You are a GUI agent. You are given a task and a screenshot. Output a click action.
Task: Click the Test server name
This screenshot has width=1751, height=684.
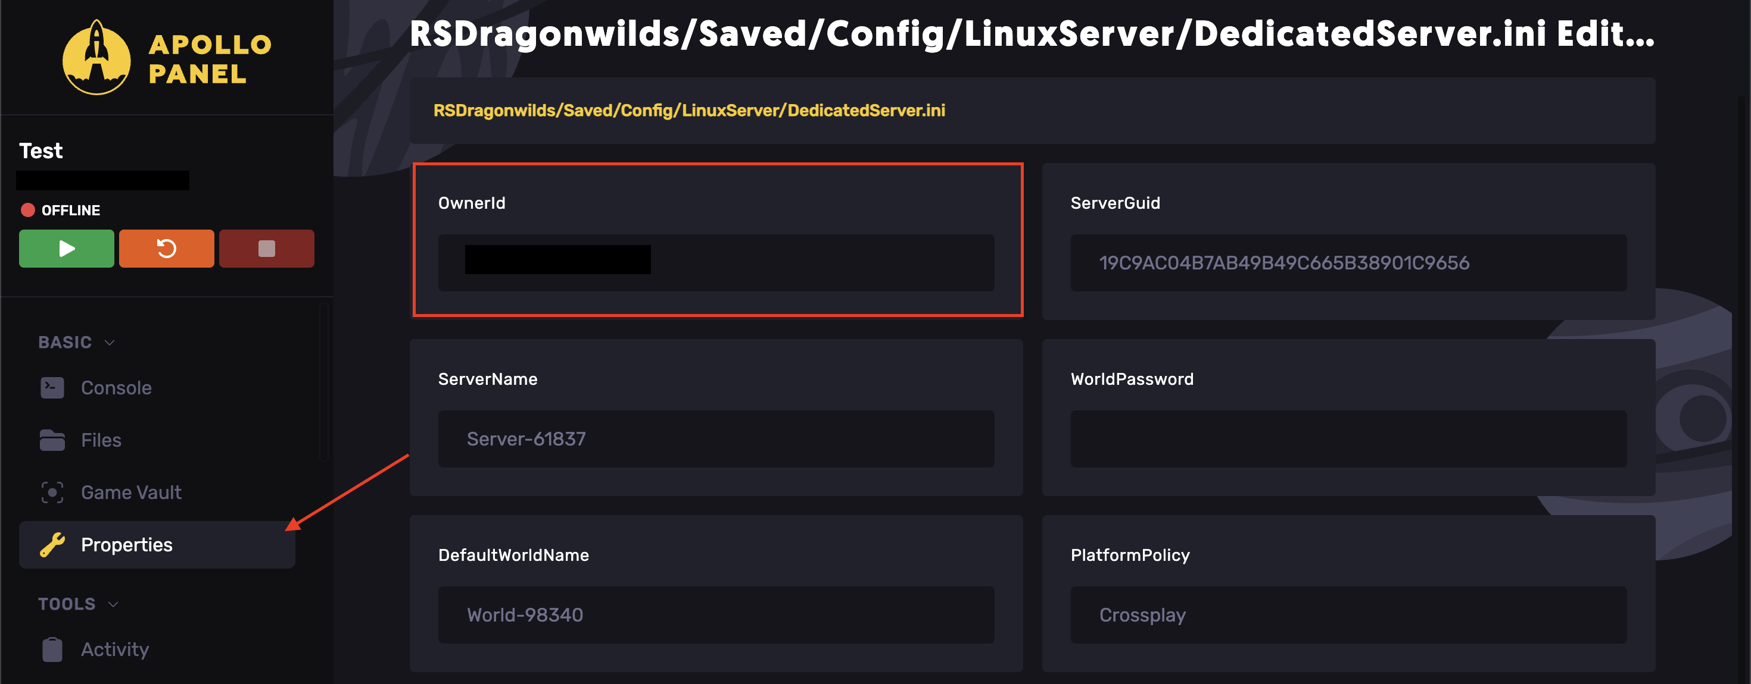click(40, 150)
